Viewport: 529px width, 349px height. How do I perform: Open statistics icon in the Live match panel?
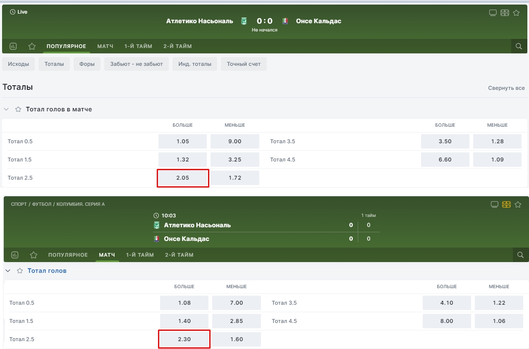13,46
